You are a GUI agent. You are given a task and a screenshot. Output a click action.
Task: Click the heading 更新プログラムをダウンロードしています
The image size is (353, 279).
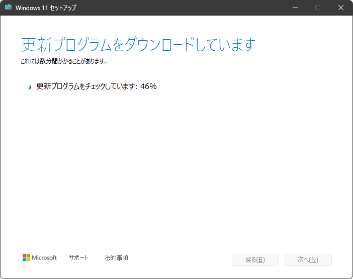(138, 44)
